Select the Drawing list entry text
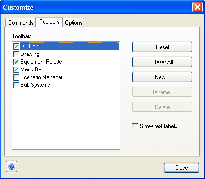Screen dimensions: 205x179 point(30,54)
